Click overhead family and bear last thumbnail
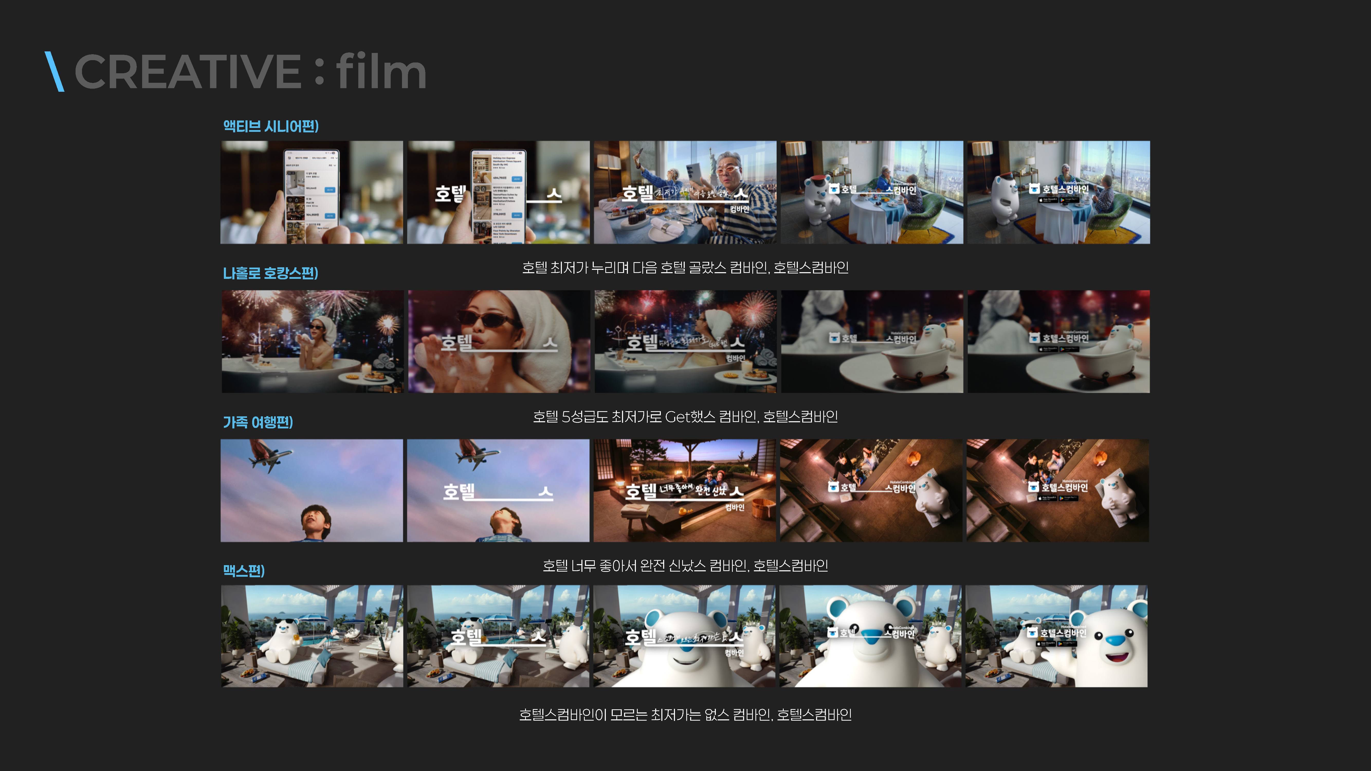 [1057, 490]
